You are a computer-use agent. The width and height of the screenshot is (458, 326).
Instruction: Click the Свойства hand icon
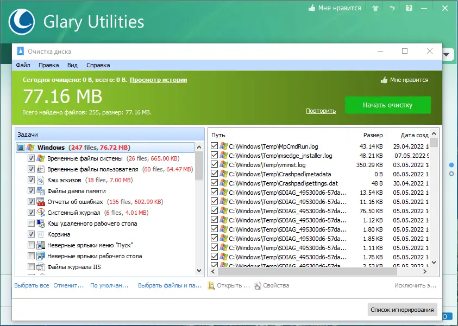(258, 286)
